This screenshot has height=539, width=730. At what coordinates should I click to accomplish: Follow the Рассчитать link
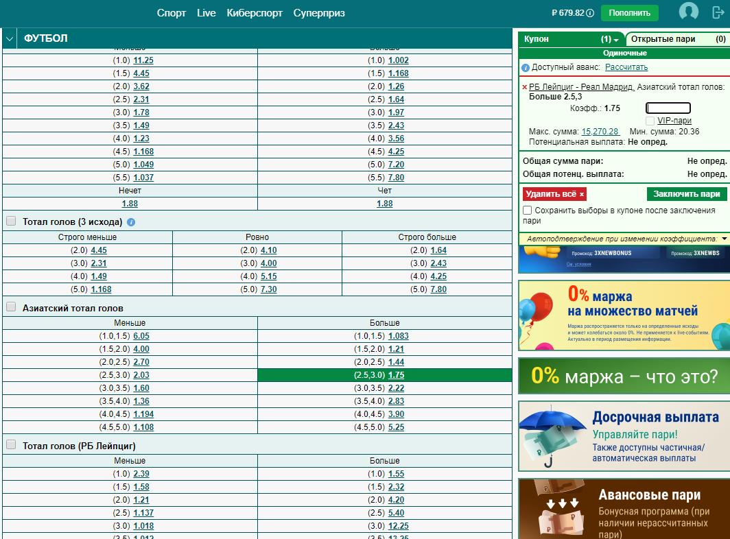click(626, 67)
